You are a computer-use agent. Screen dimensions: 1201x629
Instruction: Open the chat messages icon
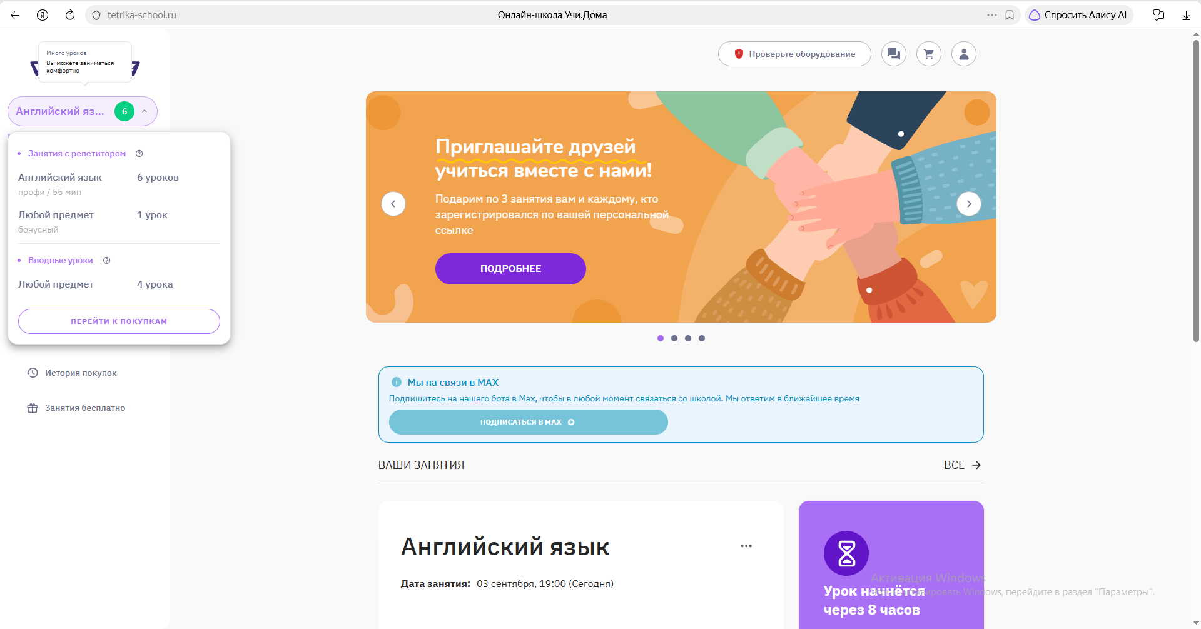click(x=893, y=54)
